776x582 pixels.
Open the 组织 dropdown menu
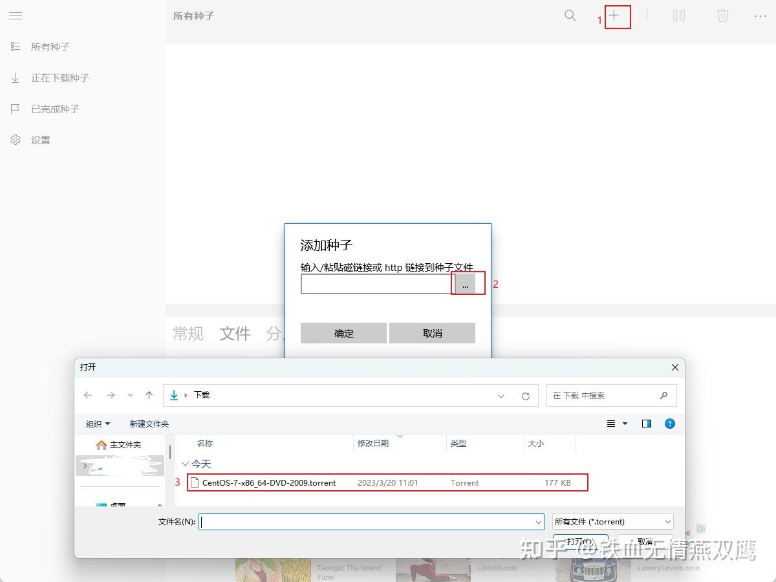(x=97, y=424)
